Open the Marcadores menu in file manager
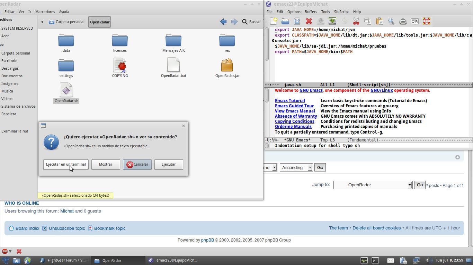Screen dimensions: 473x265 [x=45, y=12]
